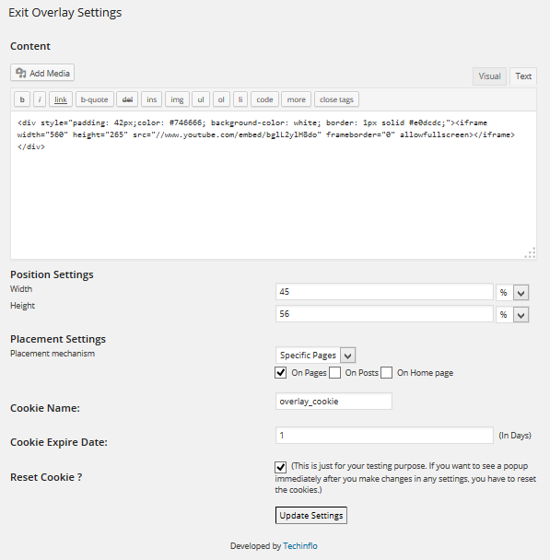Switch editor to the Visual tab
The height and width of the screenshot is (560, 550).
[489, 76]
